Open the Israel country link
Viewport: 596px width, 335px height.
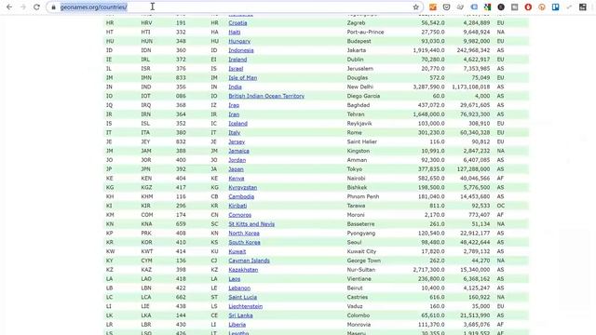[x=236, y=68]
